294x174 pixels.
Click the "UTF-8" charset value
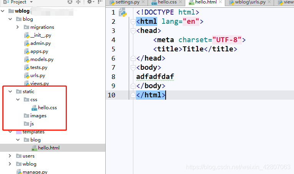click(227, 40)
